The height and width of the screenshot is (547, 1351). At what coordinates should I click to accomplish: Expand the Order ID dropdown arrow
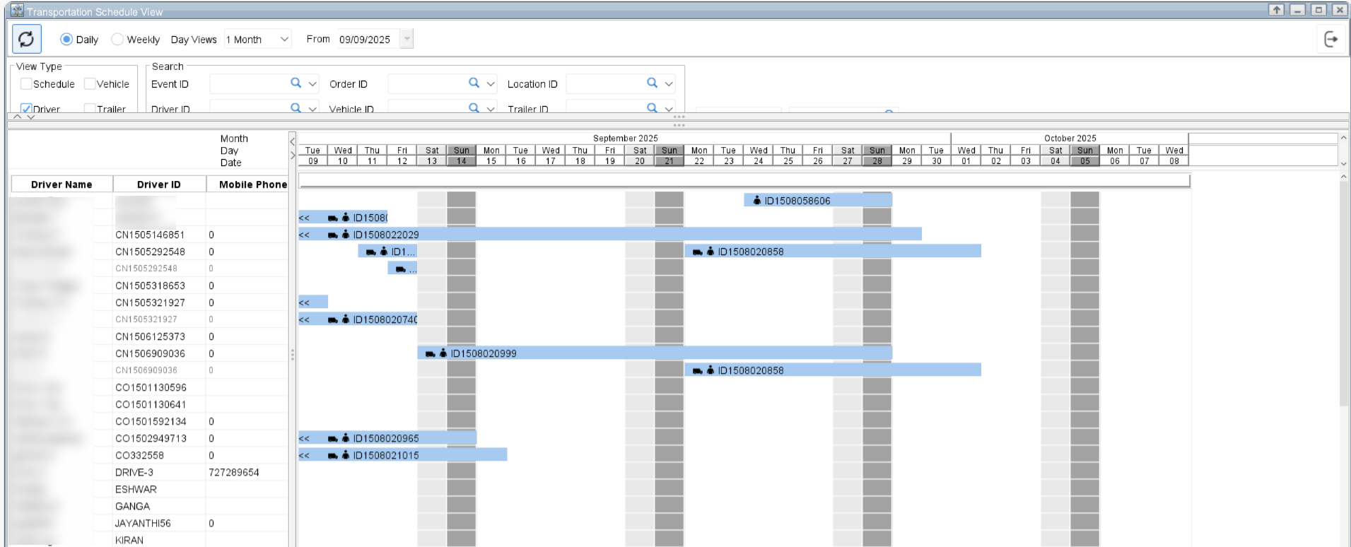pyautogui.click(x=491, y=84)
